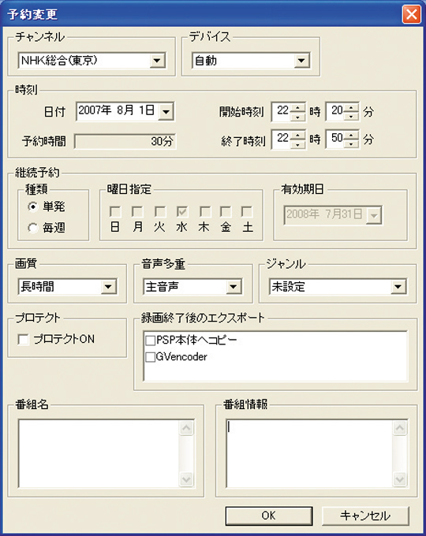Click the キャンセル button

coord(365,516)
